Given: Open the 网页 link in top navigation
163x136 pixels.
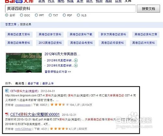Looking at the screenshot, I should [51, 1].
